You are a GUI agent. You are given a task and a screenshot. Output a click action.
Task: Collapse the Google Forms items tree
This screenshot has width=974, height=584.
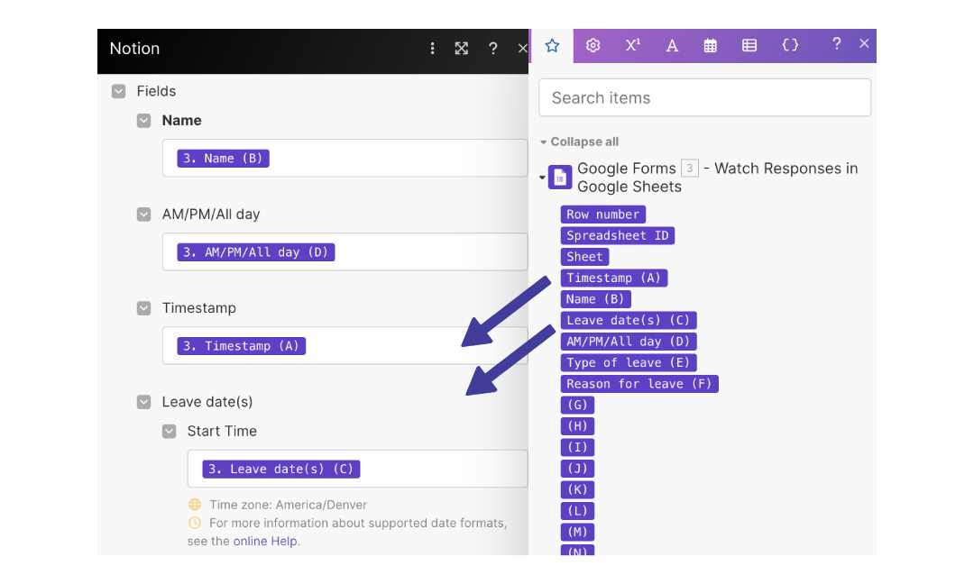(x=542, y=177)
